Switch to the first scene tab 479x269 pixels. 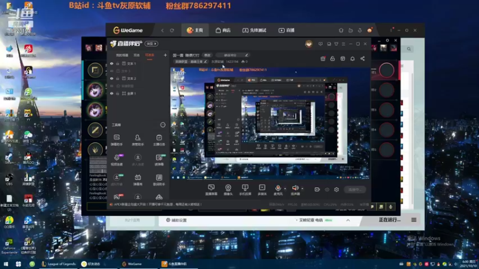click(x=122, y=55)
